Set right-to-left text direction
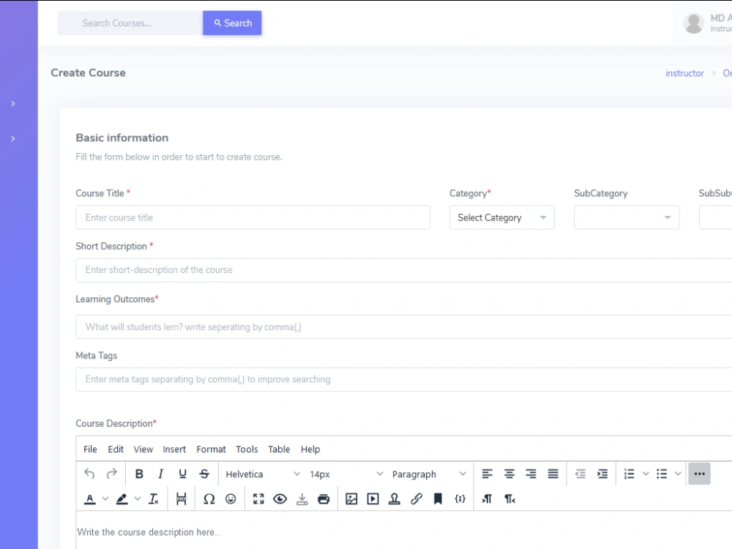The image size is (732, 549). 509,499
